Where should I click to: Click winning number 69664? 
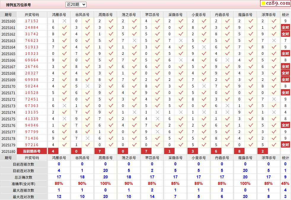click(32, 60)
